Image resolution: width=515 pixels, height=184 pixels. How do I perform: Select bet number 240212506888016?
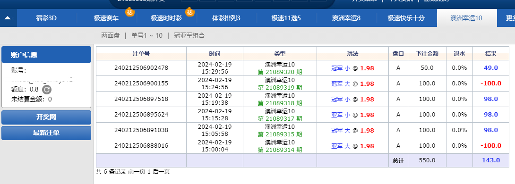[141, 146]
